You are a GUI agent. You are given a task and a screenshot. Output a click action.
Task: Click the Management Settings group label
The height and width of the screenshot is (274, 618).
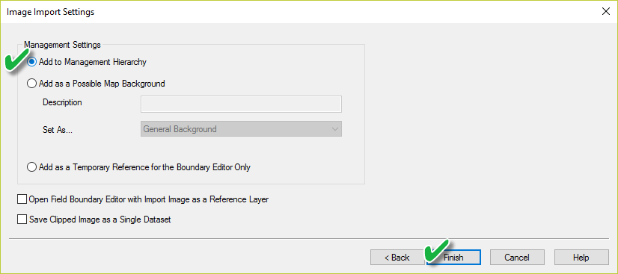tap(62, 45)
